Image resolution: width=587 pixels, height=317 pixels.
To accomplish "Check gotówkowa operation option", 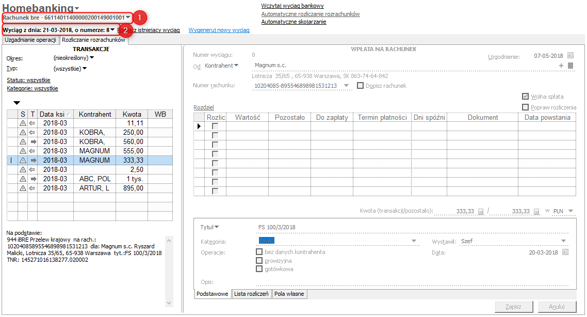I will [x=259, y=268].
